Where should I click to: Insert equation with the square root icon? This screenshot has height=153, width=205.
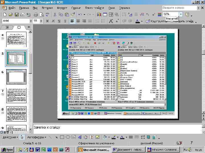[142, 14]
